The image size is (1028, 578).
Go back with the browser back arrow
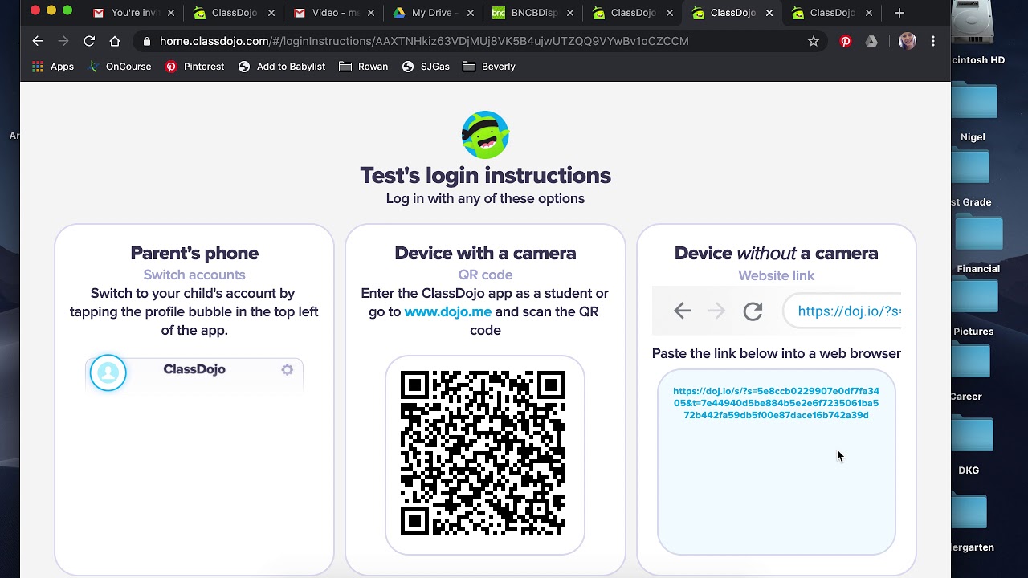[x=38, y=41]
